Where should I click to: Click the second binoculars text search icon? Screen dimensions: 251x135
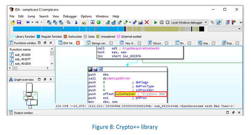[55, 22]
